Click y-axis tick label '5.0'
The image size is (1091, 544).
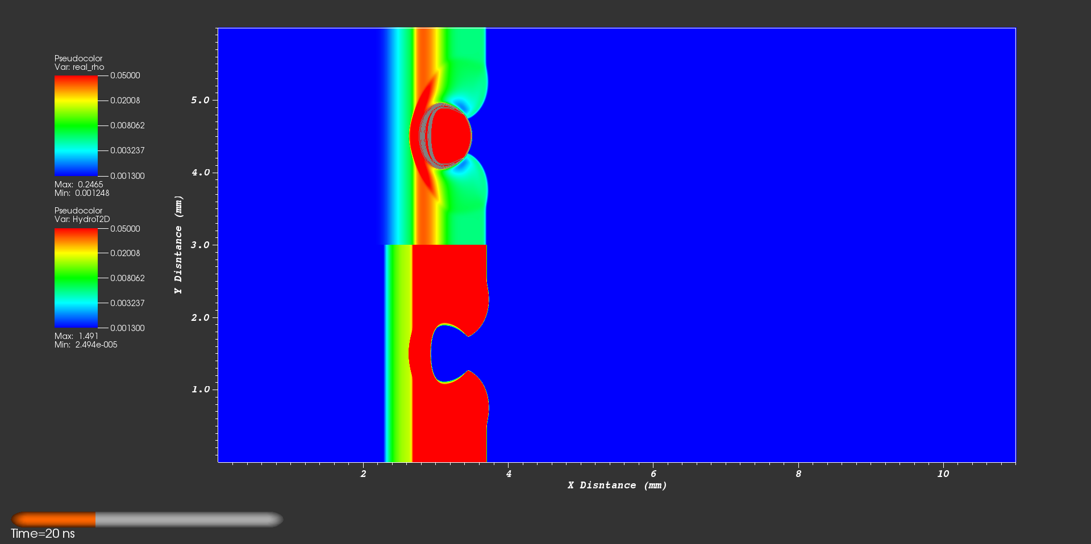pos(200,100)
